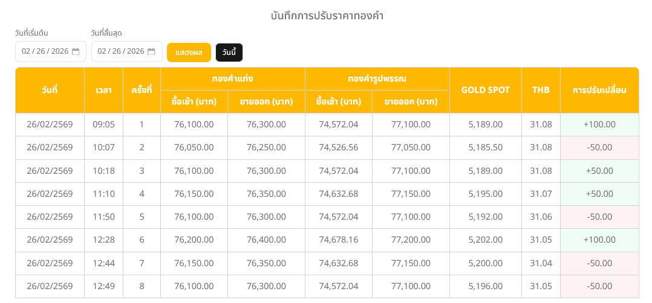Click the end date input field

[x=120, y=52]
